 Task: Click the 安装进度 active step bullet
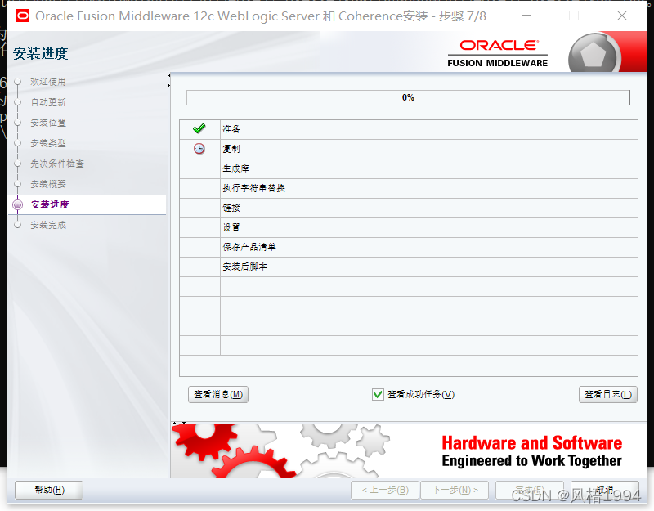pyautogui.click(x=17, y=205)
